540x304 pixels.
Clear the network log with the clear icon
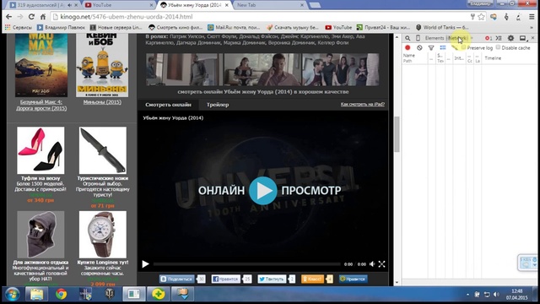click(419, 48)
